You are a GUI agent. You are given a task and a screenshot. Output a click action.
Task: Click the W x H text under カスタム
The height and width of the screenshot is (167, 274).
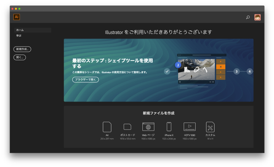click(210, 139)
